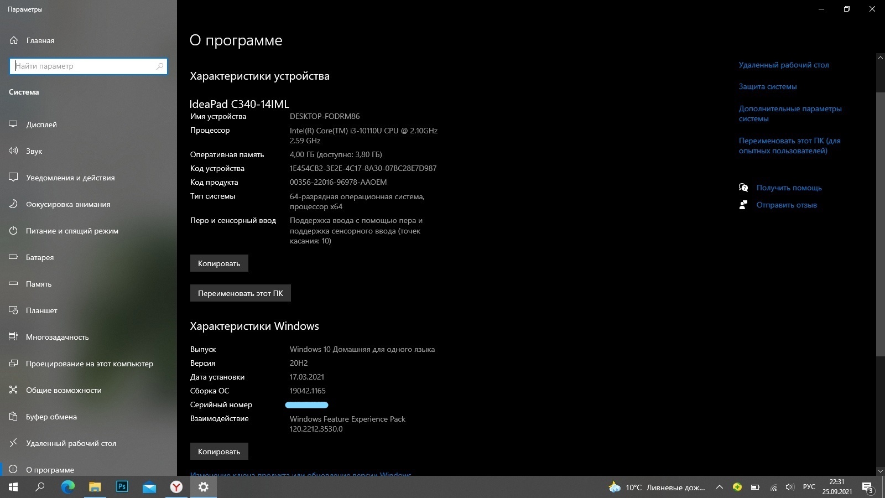Image resolution: width=885 pixels, height=498 pixels.
Task: Open Проецирование на этот компьютер settings
Action: coord(88,364)
